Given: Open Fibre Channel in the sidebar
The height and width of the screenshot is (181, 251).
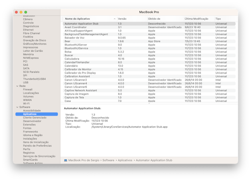Looking at the screenshot, I should point(31,34).
